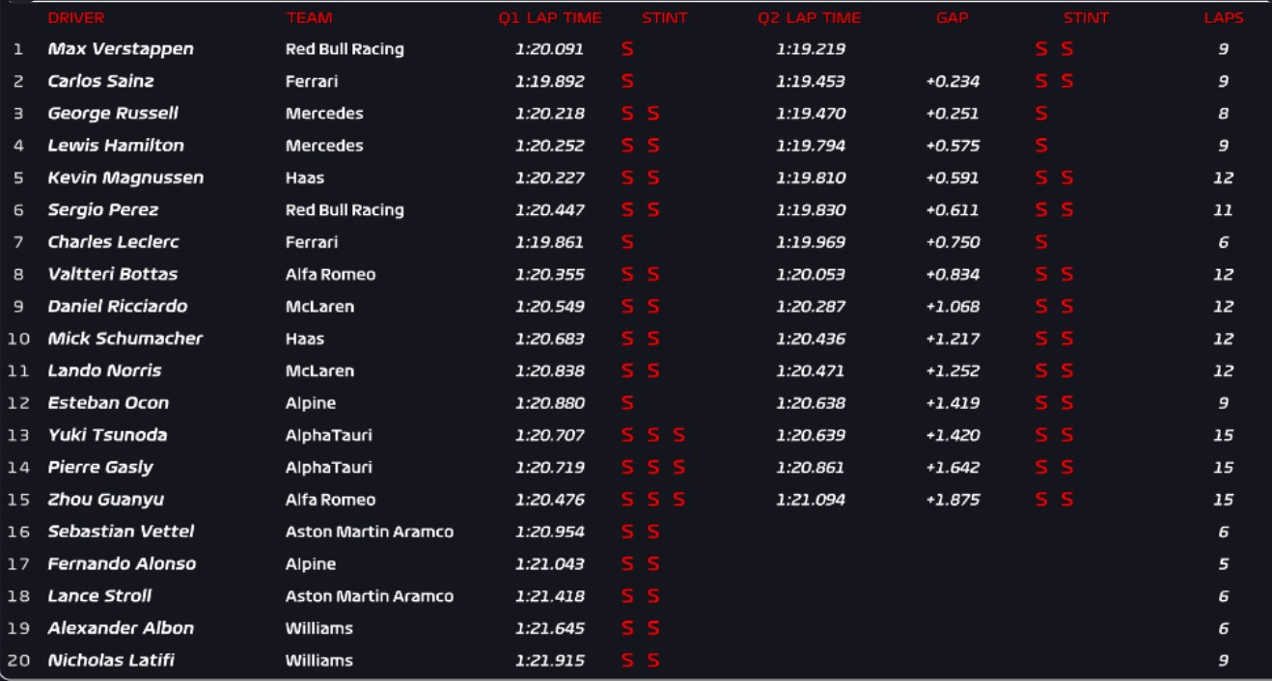Click Max Verstappen's Q1 soft tyre icon
This screenshot has width=1272, height=681.
(627, 49)
